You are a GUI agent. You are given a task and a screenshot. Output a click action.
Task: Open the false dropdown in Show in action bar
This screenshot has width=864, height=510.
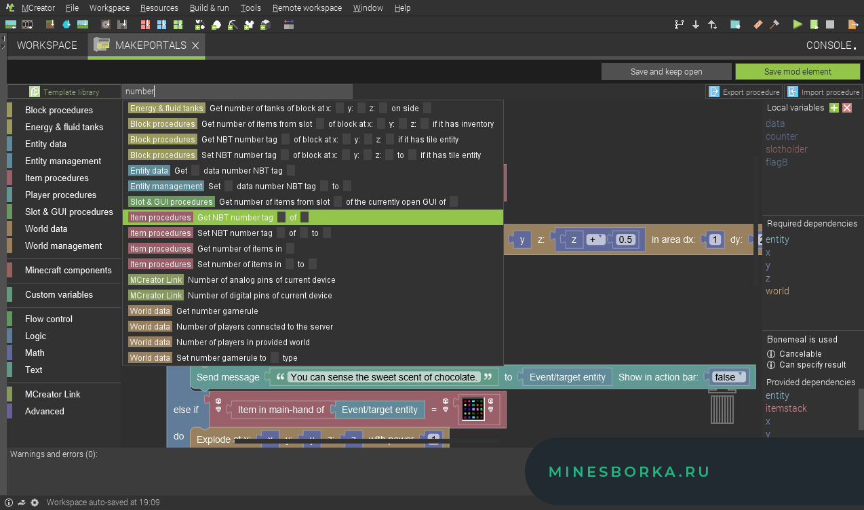[729, 377]
